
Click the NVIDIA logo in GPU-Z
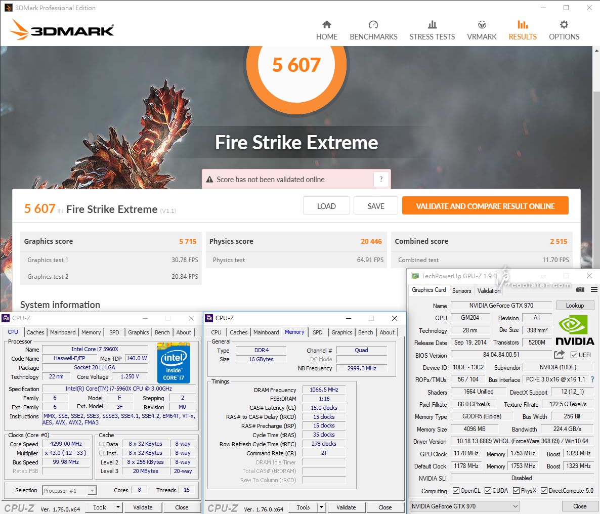coord(574,330)
